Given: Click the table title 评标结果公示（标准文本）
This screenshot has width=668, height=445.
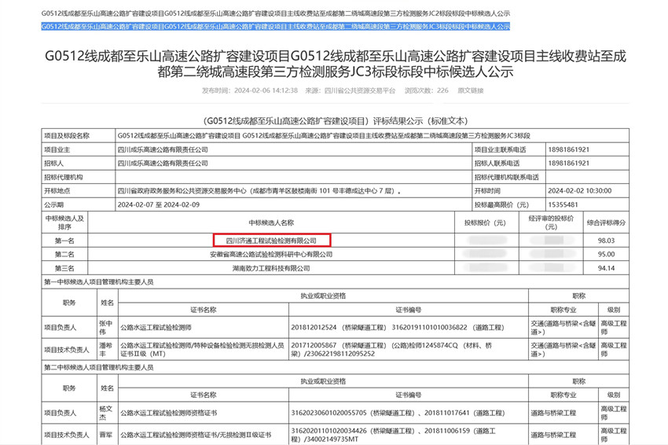Looking at the screenshot, I should [x=334, y=121].
